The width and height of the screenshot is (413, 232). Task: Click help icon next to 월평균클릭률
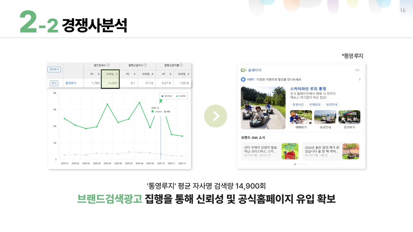click(x=181, y=65)
